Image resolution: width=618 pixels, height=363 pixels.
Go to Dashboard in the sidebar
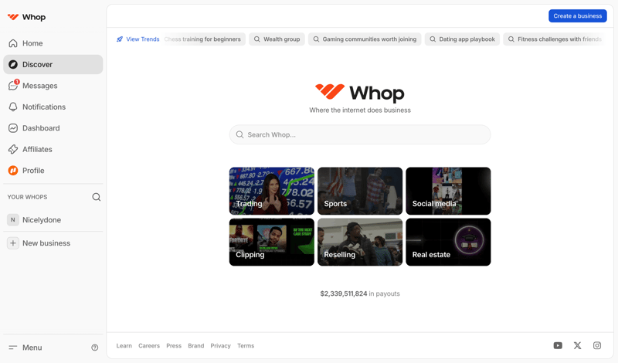click(x=53, y=128)
